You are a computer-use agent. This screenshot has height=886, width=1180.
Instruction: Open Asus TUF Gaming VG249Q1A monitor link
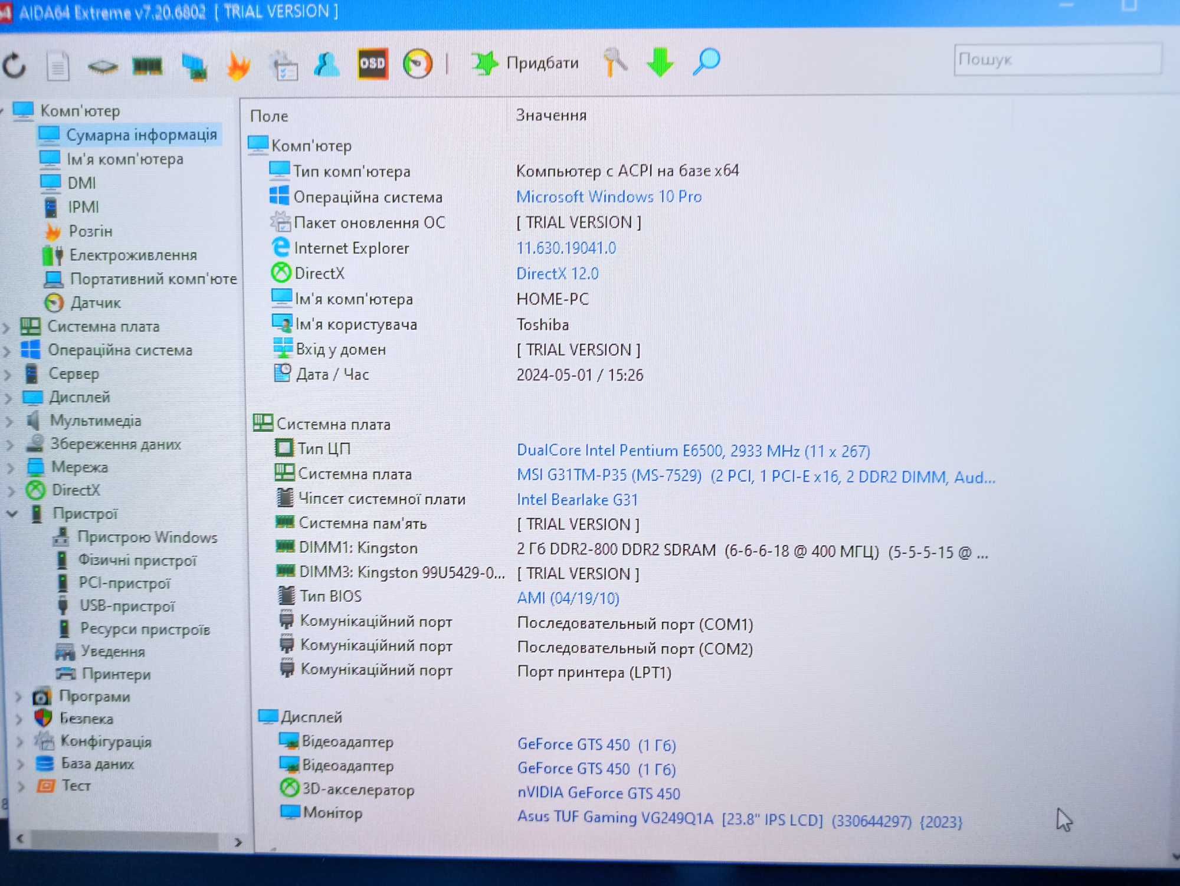[740, 819]
